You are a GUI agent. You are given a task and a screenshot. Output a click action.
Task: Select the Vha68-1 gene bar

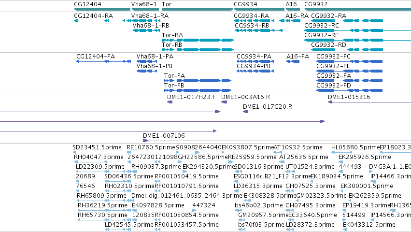[145, 9]
